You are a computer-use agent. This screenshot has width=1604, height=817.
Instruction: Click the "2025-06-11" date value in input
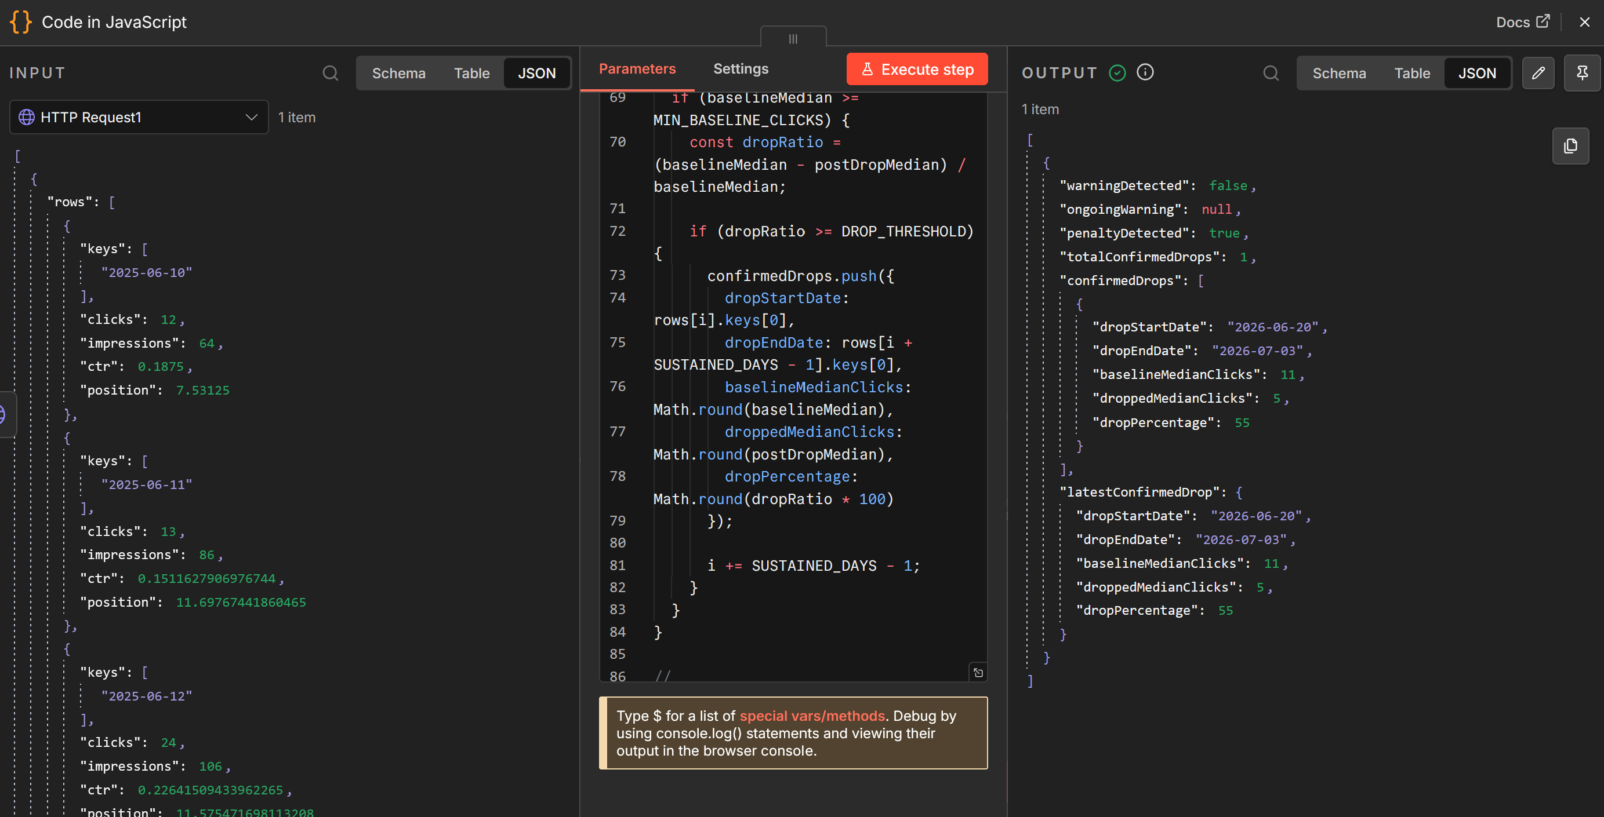click(147, 484)
